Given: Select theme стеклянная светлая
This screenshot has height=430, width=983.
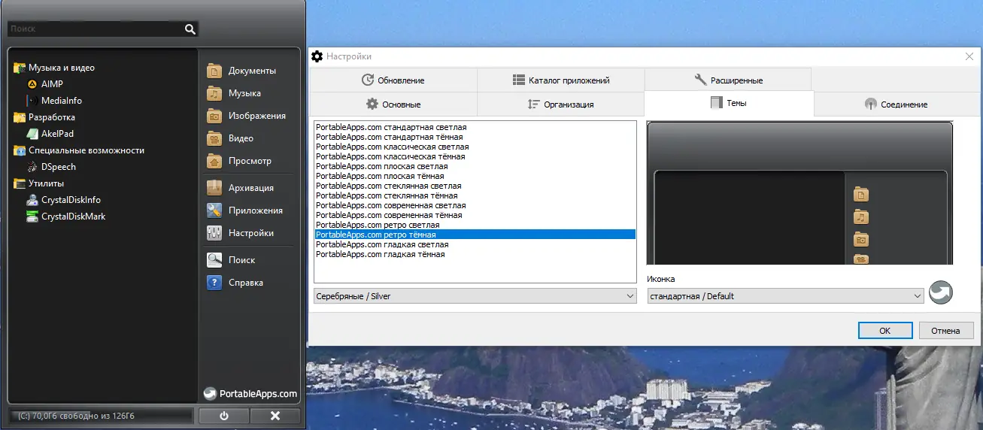Looking at the screenshot, I should (475, 186).
